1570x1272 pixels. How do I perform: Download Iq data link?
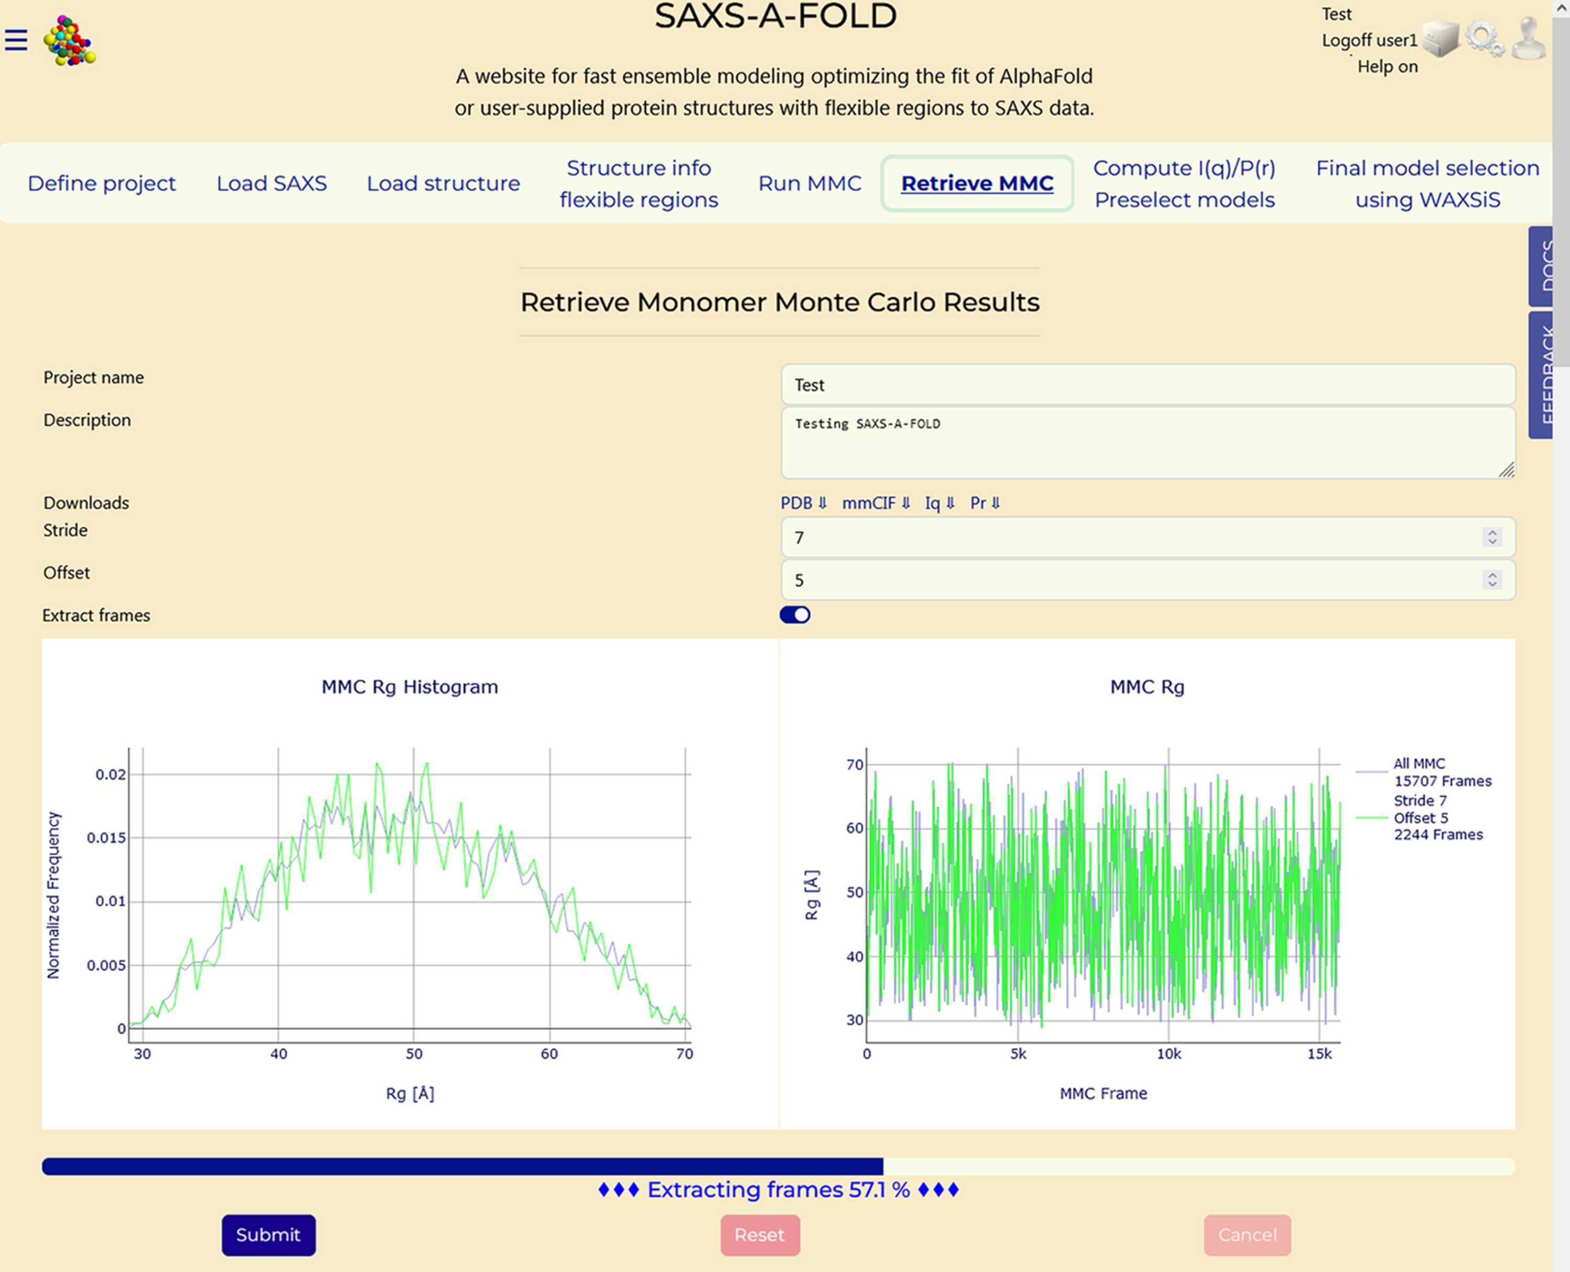940,503
